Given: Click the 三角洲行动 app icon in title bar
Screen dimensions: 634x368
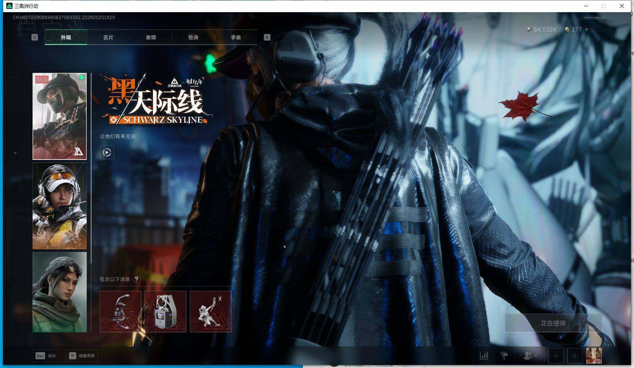Looking at the screenshot, I should [x=9, y=6].
